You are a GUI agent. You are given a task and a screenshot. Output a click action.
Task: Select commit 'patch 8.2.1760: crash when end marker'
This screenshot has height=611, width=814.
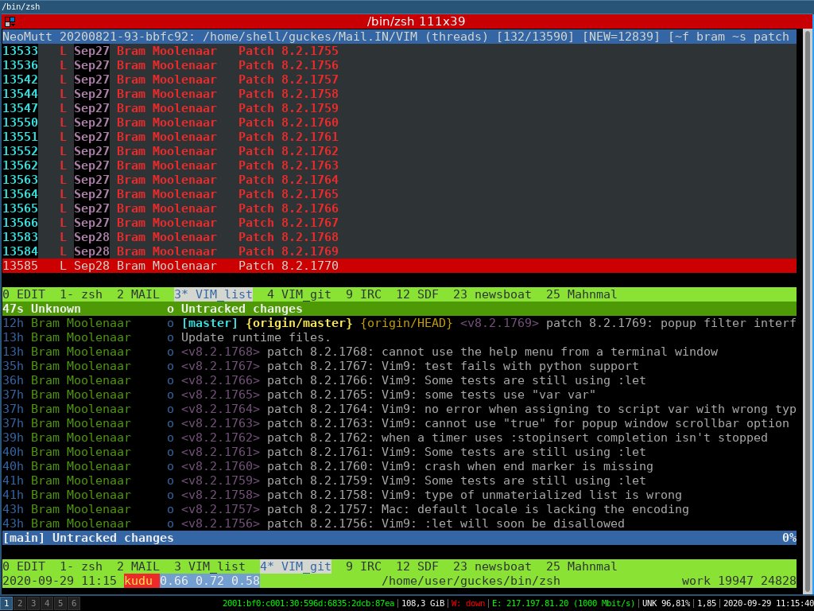click(399, 466)
